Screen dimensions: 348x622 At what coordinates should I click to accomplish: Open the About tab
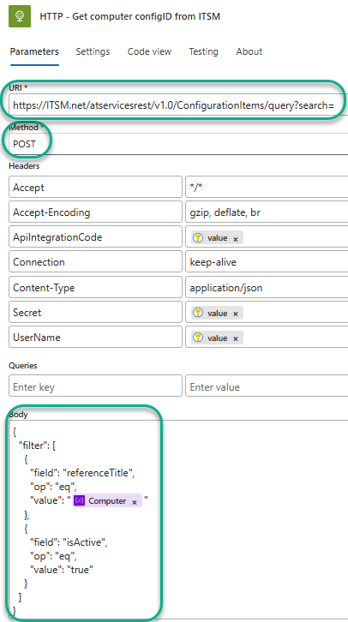pyautogui.click(x=249, y=51)
